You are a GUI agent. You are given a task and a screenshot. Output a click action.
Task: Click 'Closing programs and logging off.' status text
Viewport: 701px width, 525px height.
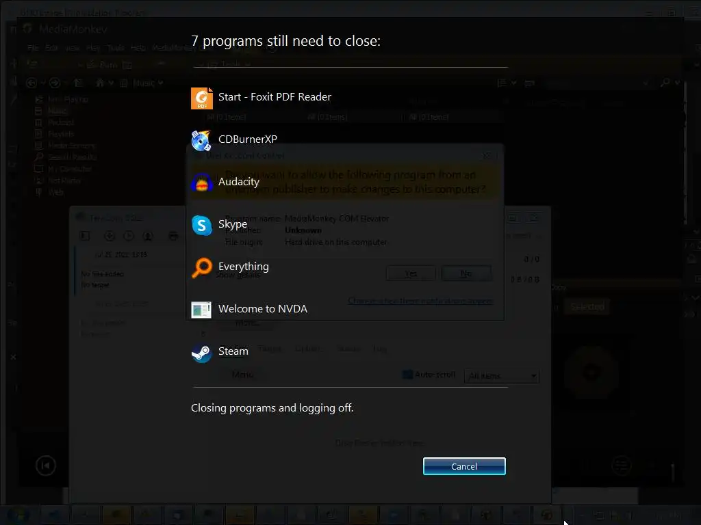tap(272, 408)
